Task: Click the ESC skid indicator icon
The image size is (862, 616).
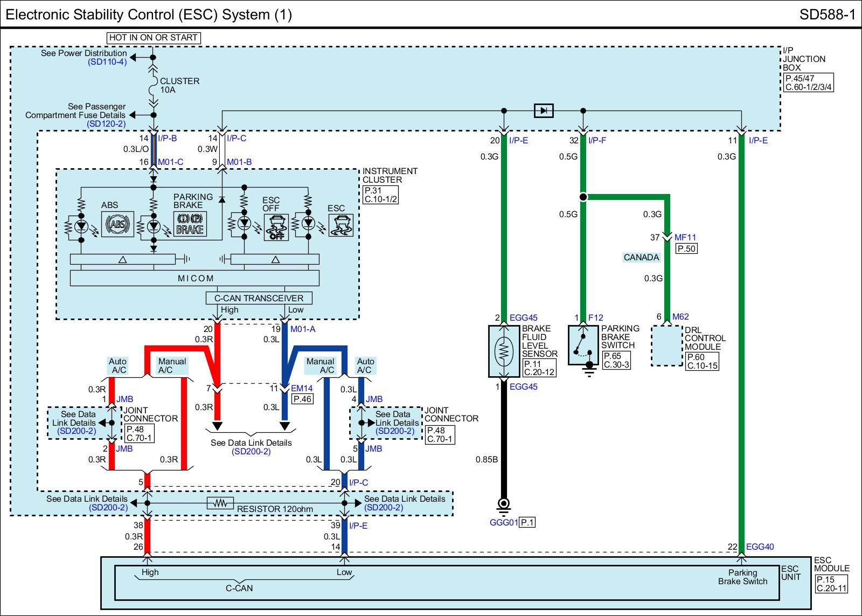Action: (x=340, y=225)
